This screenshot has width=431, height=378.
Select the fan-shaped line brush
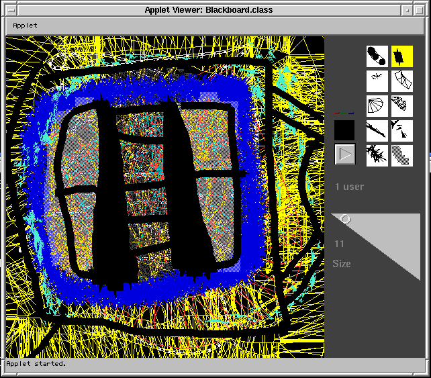point(377,106)
